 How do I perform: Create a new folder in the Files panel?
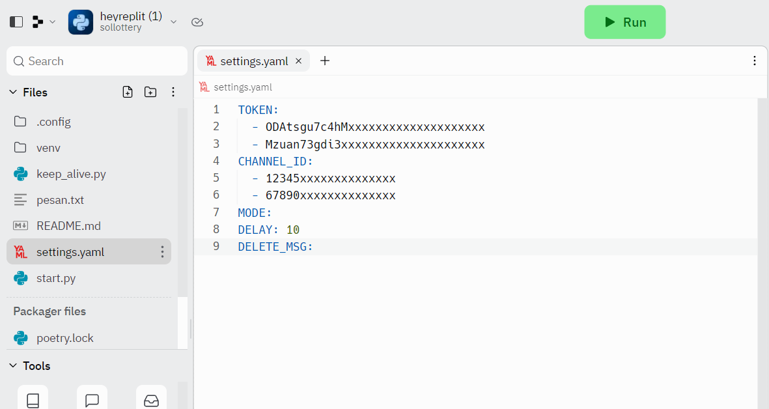coord(150,92)
